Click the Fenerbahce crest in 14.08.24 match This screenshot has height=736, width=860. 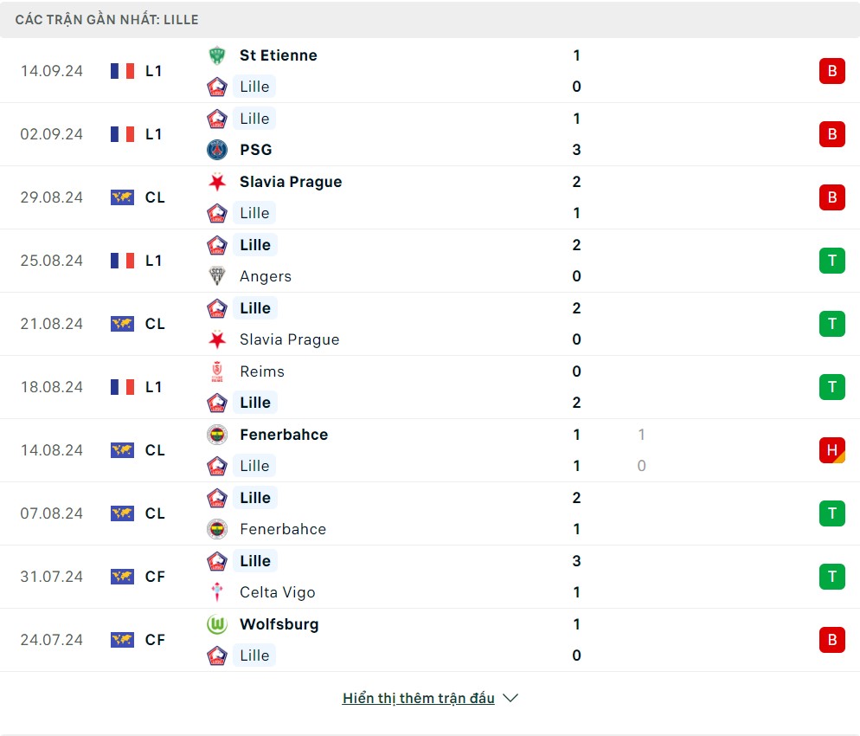[216, 435]
